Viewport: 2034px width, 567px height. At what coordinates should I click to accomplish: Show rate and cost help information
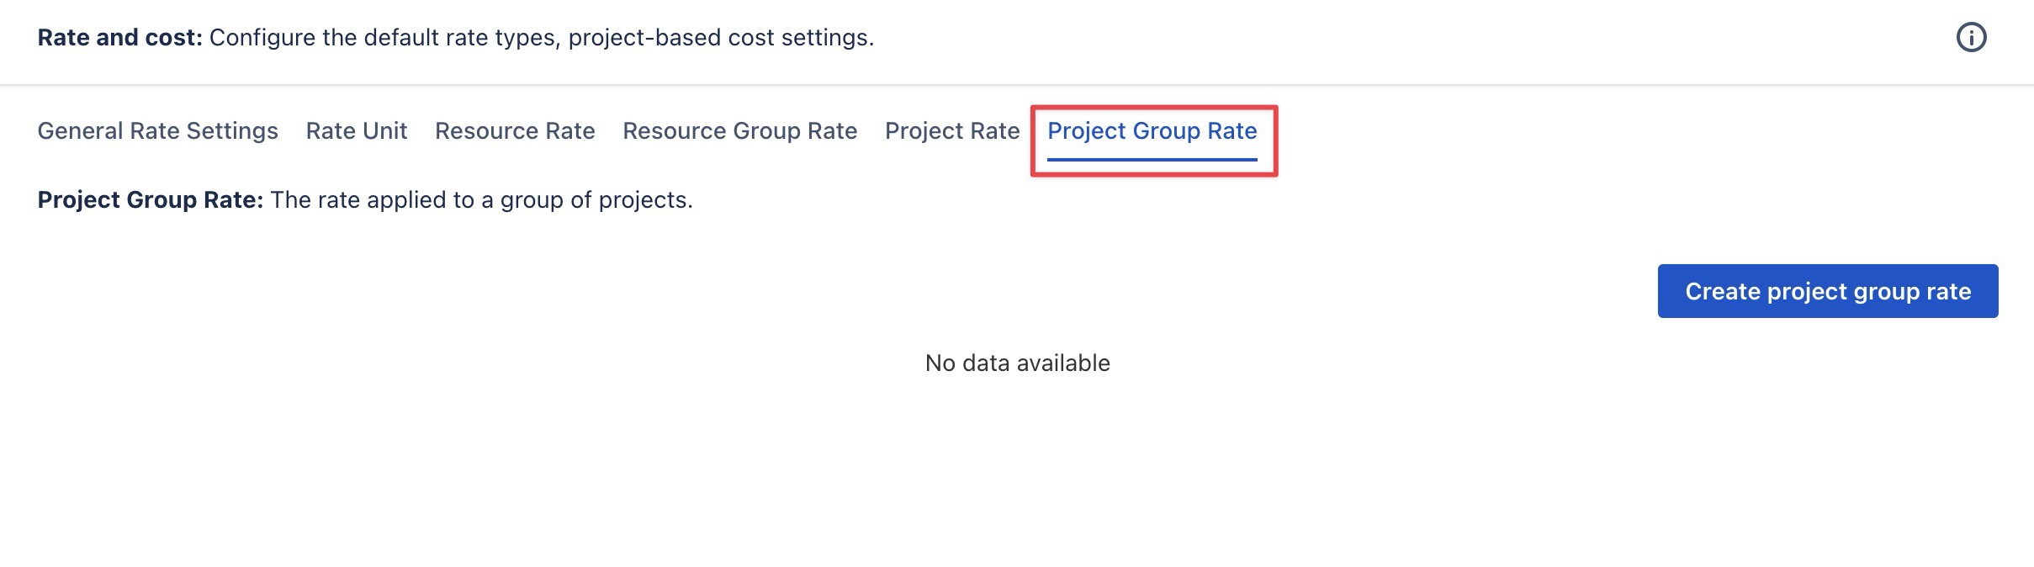click(x=1971, y=37)
